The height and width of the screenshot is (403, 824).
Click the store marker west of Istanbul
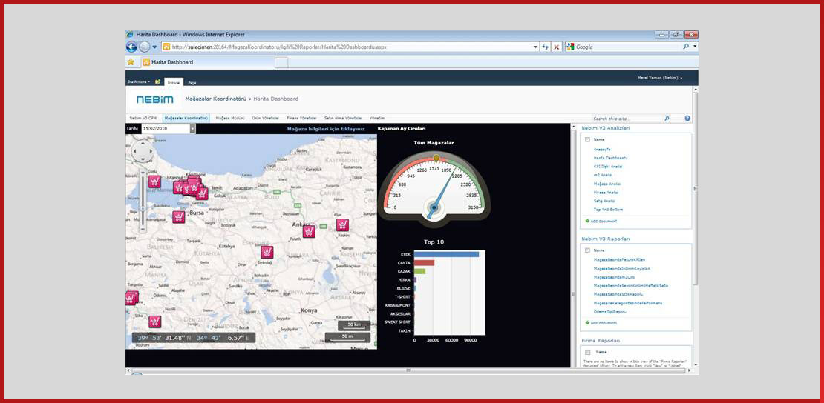pyautogui.click(x=154, y=181)
